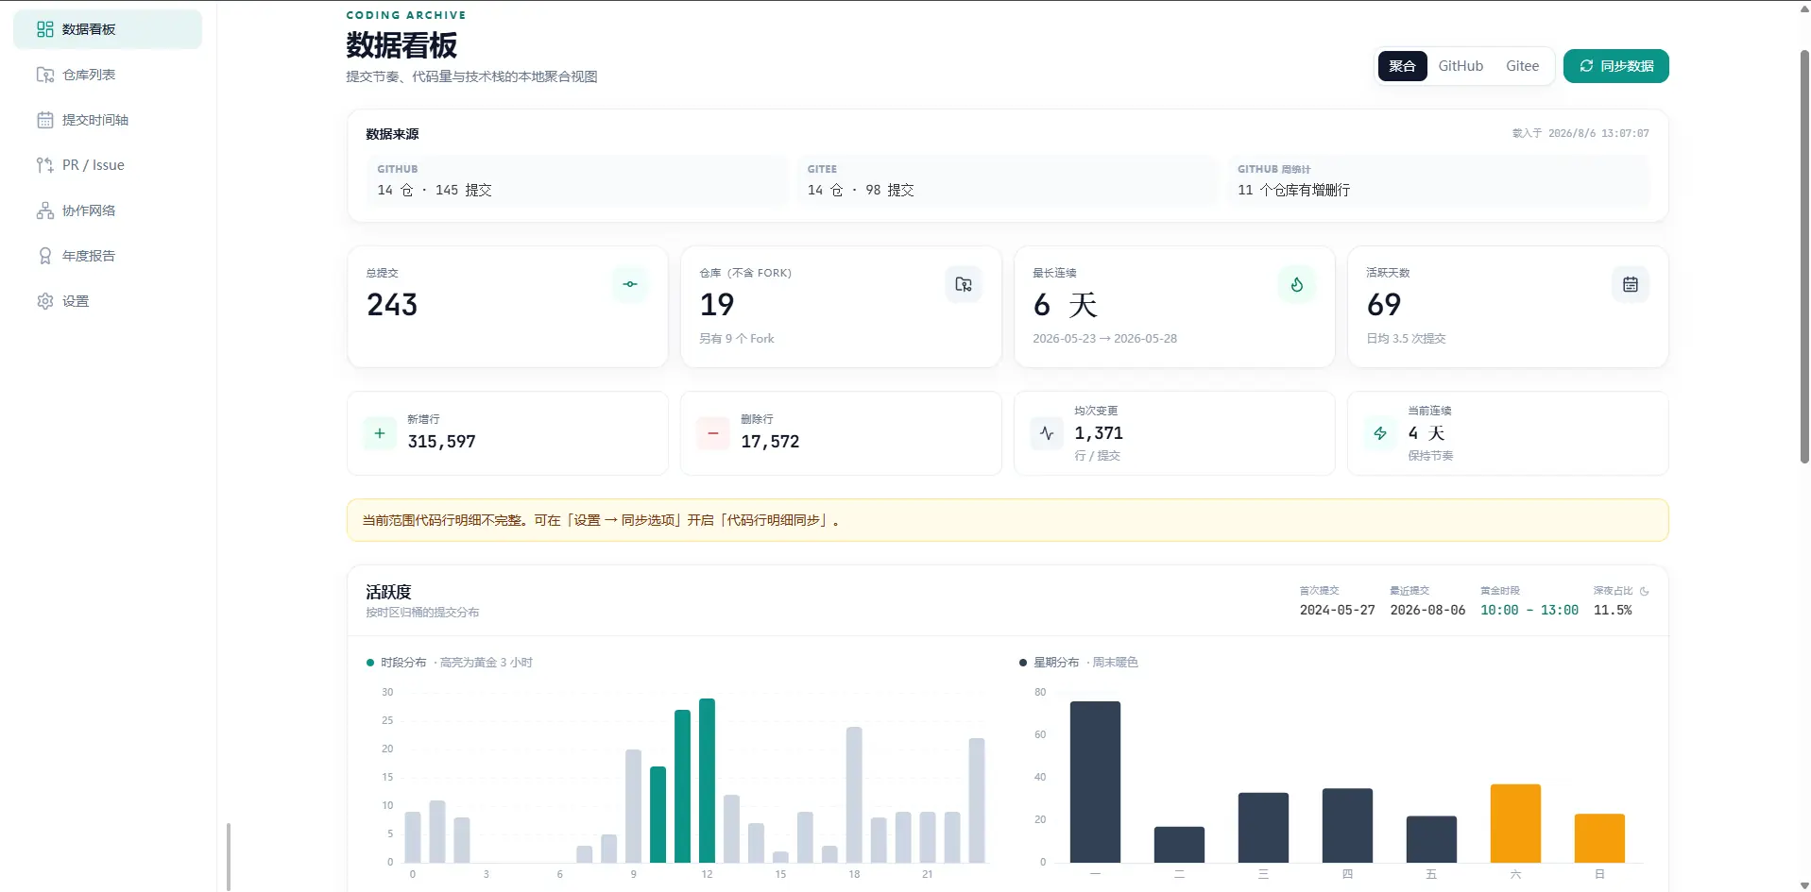Click the calendar icon in 活跃天数 card
Viewport: 1811px width, 892px height.
tap(1631, 284)
